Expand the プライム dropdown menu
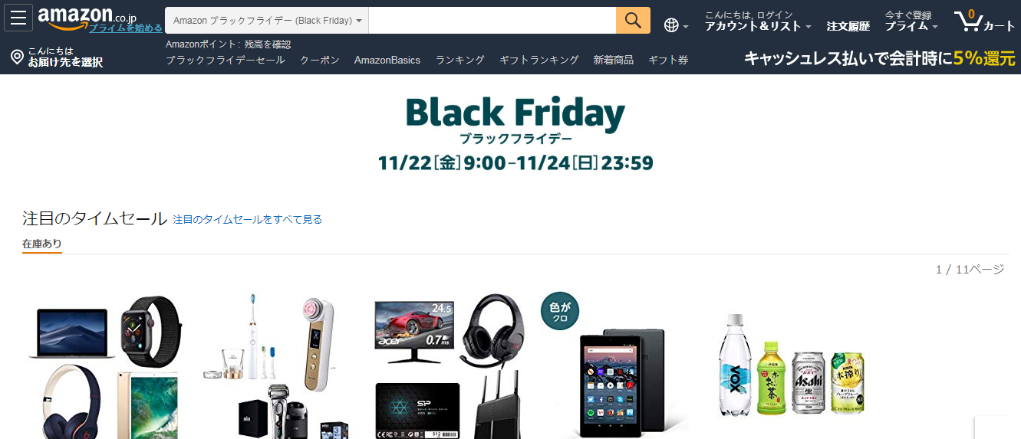 pos(911,26)
